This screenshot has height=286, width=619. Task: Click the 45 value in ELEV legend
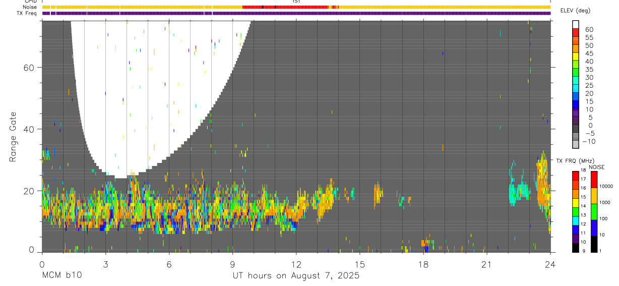pos(588,53)
